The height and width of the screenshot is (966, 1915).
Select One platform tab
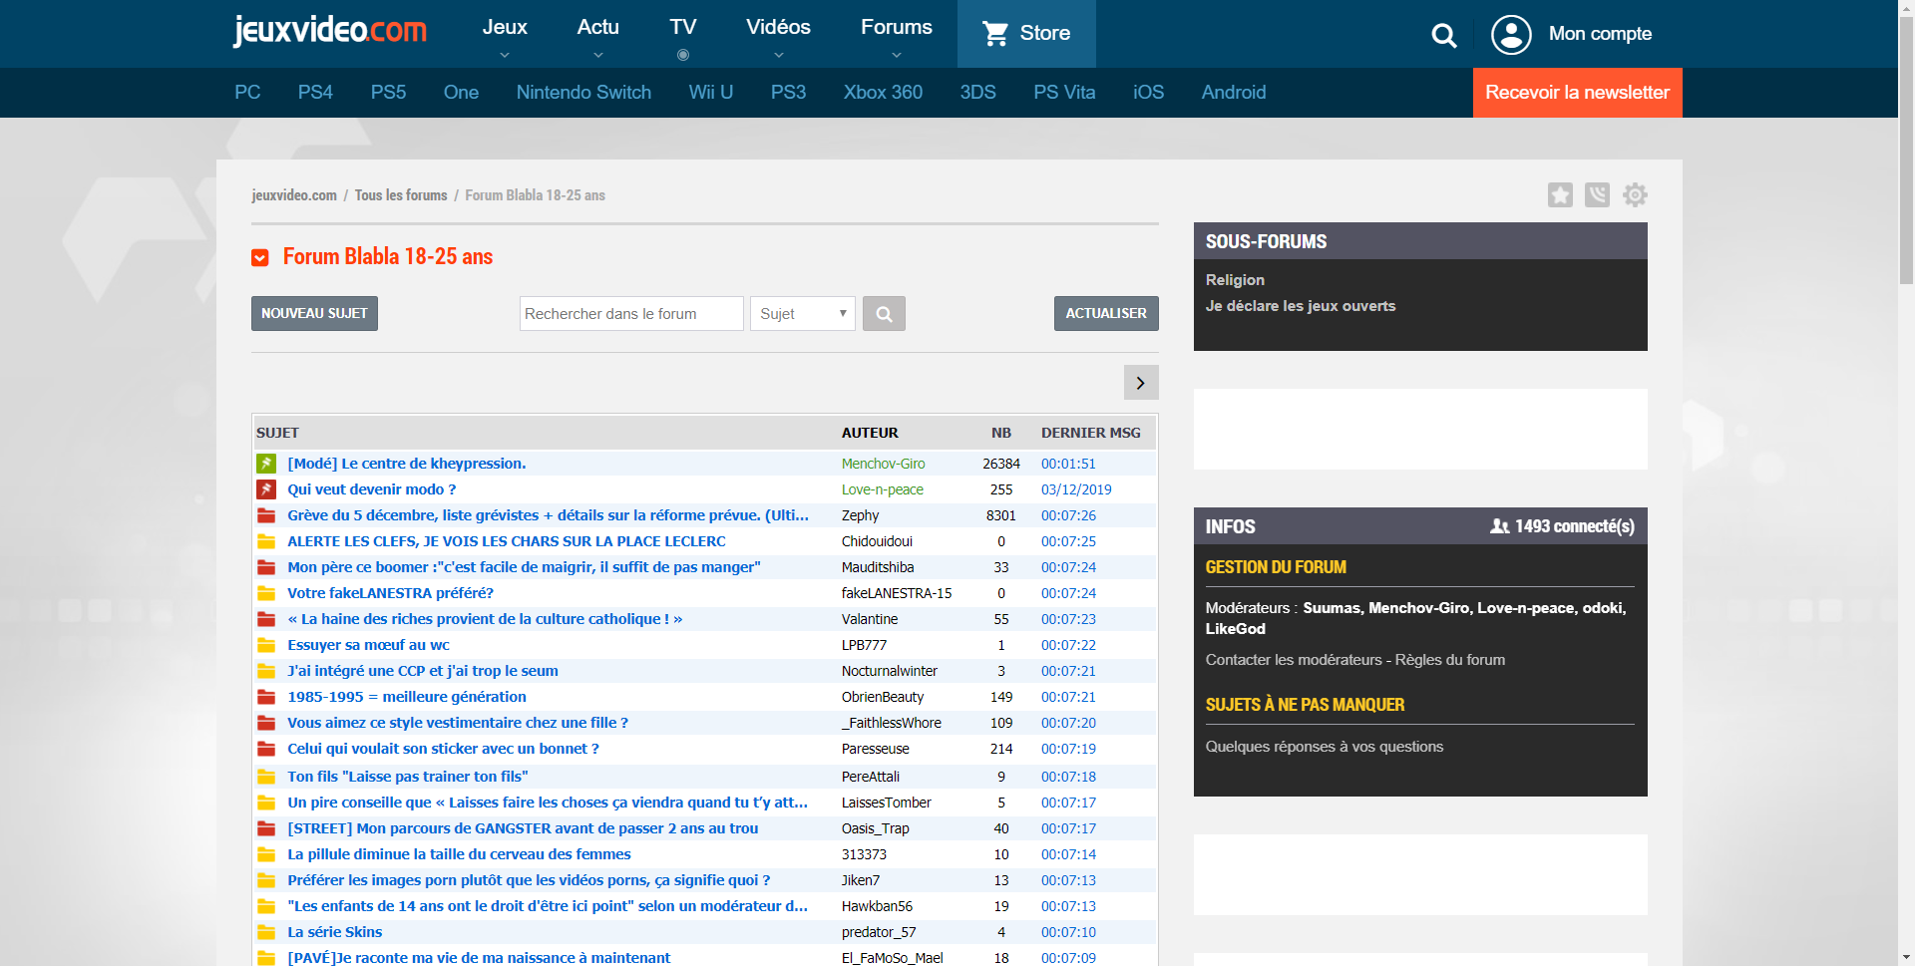point(461,93)
